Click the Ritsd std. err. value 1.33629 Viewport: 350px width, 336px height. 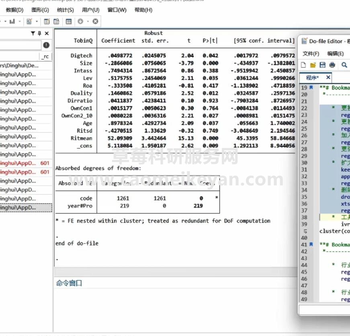click(155, 131)
